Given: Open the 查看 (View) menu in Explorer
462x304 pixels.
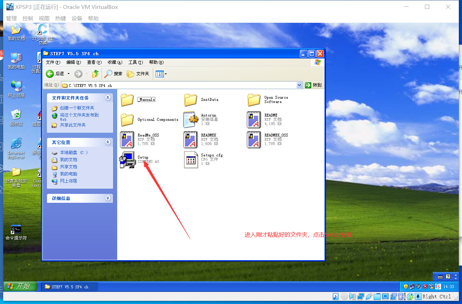Looking at the screenshot, I should [94, 62].
